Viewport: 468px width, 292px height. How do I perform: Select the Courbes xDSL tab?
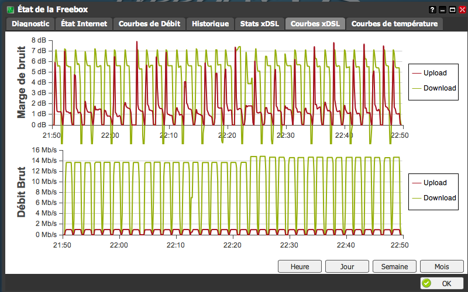315,24
